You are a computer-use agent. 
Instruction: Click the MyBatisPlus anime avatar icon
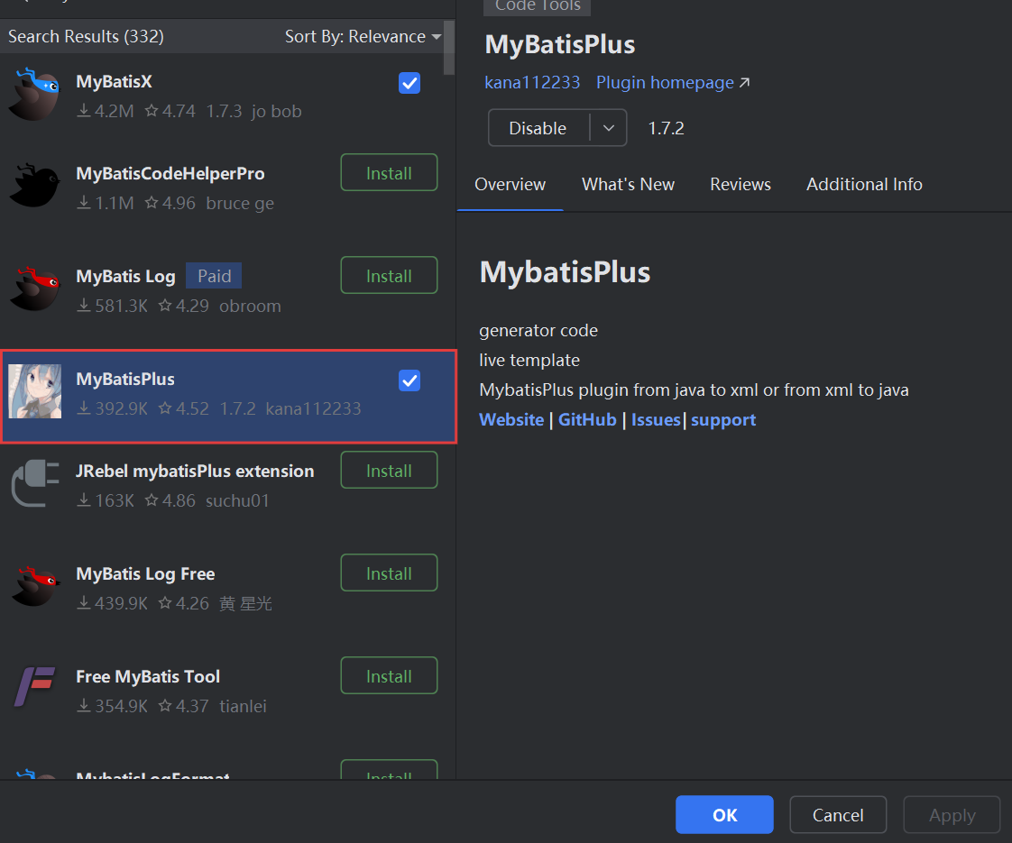click(x=35, y=391)
